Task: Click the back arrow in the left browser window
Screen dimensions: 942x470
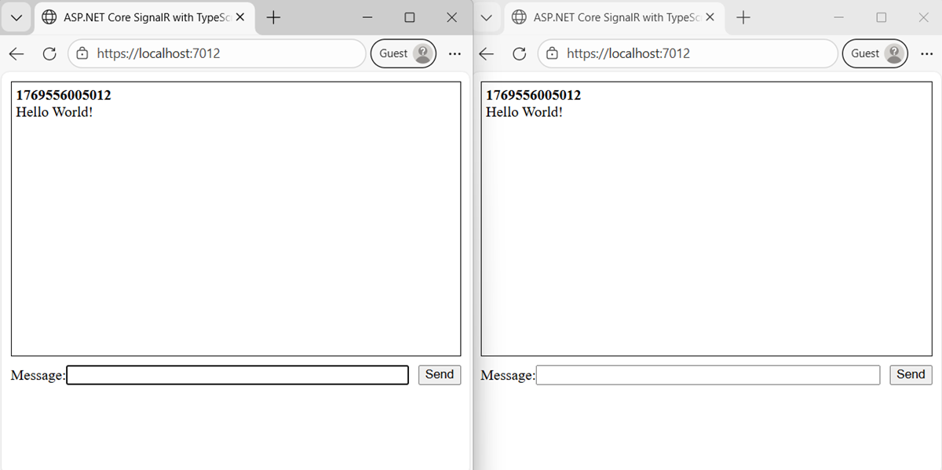Action: 16,53
